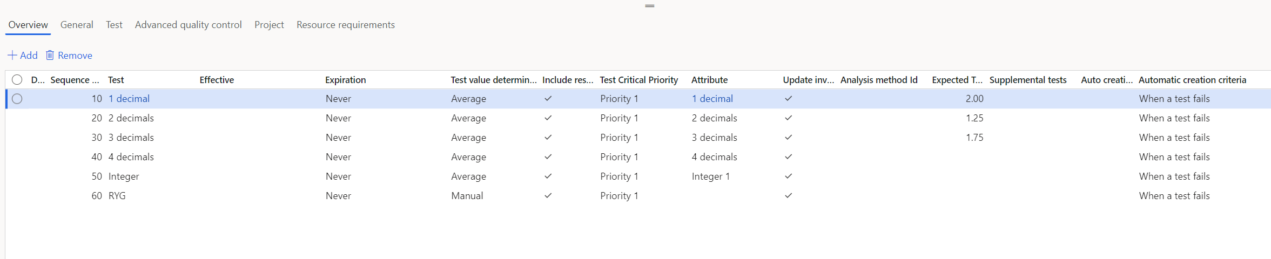Toggle Update inventory checkmark for Integer row

pyautogui.click(x=788, y=176)
